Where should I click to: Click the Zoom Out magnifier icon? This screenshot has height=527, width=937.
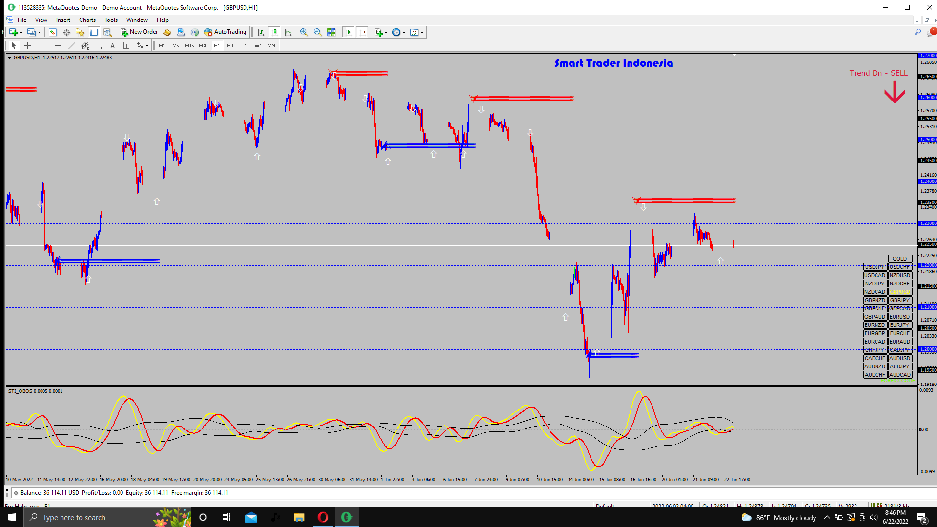(318, 32)
